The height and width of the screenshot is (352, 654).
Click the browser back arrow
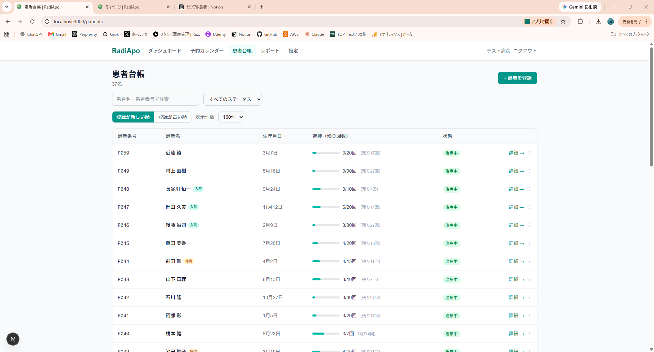click(8, 21)
